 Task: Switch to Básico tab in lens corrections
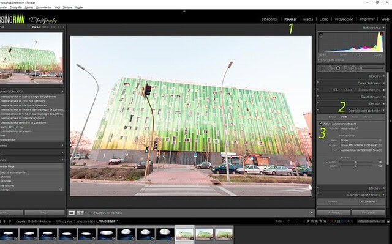pyautogui.click(x=332, y=117)
